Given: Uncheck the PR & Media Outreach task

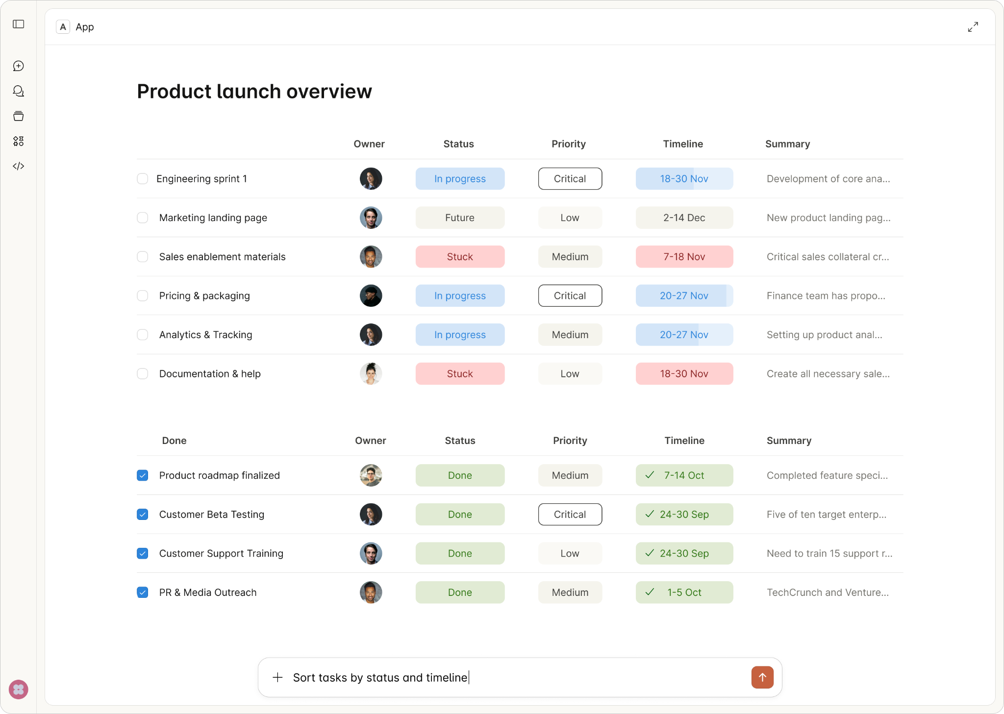Looking at the screenshot, I should (x=142, y=592).
